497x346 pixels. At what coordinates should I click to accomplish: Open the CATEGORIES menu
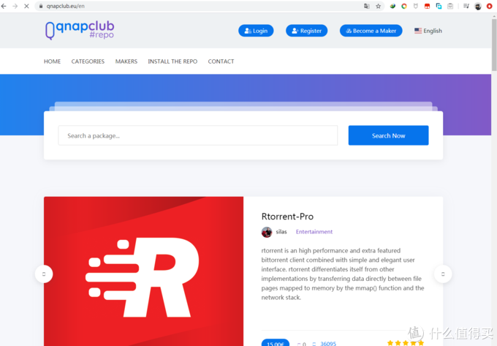[88, 61]
